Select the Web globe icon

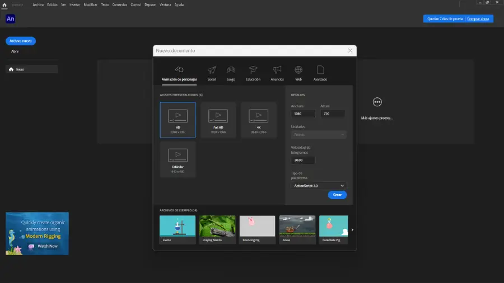[x=298, y=69]
